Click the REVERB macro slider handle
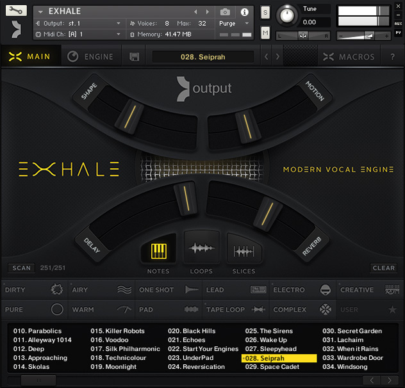 268,214
